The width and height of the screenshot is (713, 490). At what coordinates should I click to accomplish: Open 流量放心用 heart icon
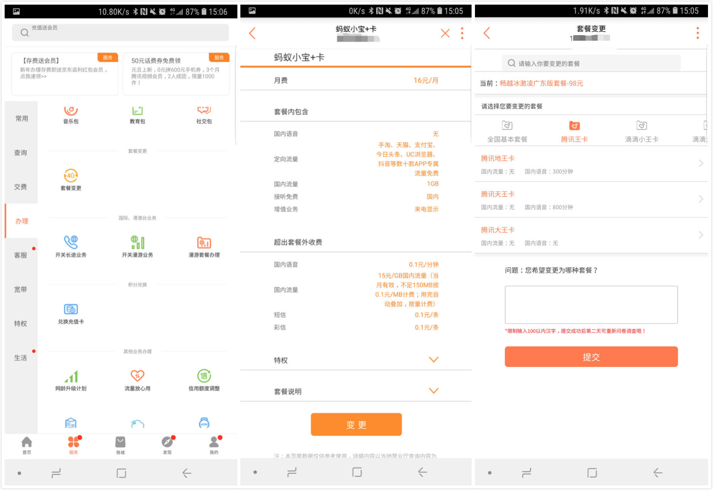tap(137, 376)
